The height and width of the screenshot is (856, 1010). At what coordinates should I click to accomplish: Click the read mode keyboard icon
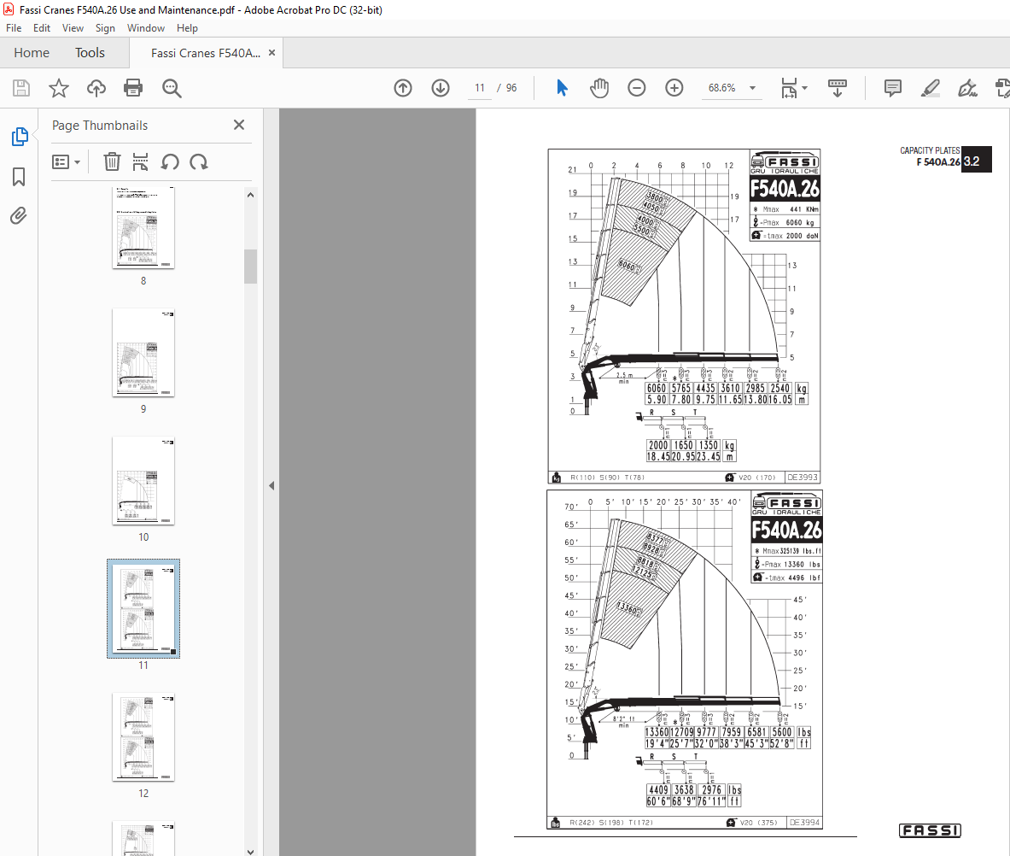coord(838,88)
